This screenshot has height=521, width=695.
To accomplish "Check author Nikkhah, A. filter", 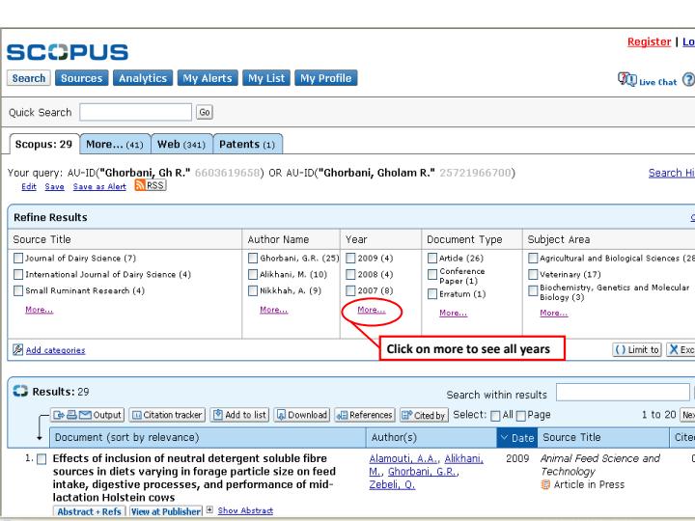I will 253,290.
